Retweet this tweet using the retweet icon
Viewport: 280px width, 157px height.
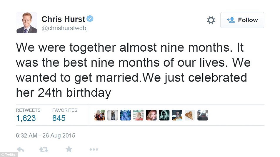tap(44, 150)
